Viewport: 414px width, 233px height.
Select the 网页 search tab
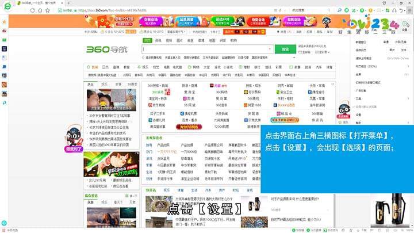click(x=147, y=40)
